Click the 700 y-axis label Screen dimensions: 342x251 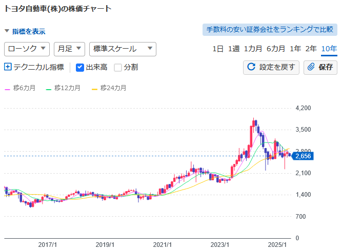301,216
